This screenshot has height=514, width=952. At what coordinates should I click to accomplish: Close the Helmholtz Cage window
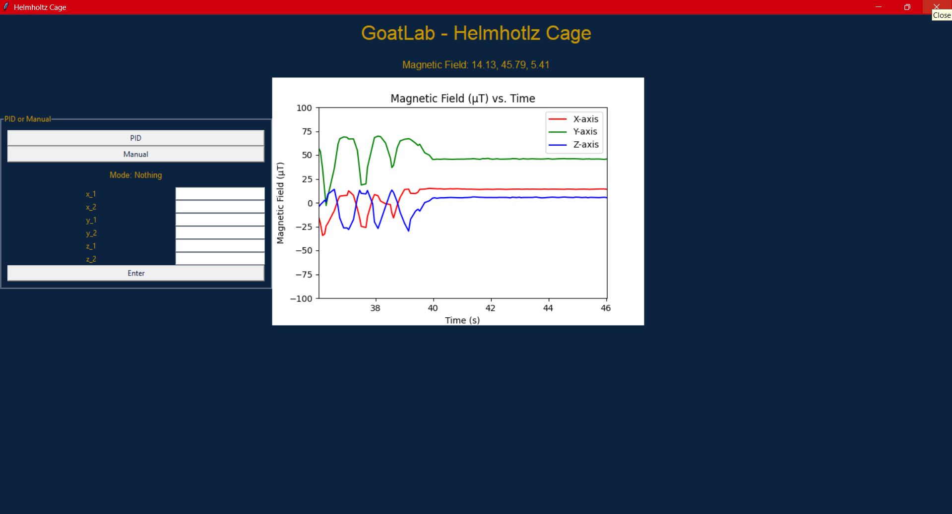click(x=937, y=7)
